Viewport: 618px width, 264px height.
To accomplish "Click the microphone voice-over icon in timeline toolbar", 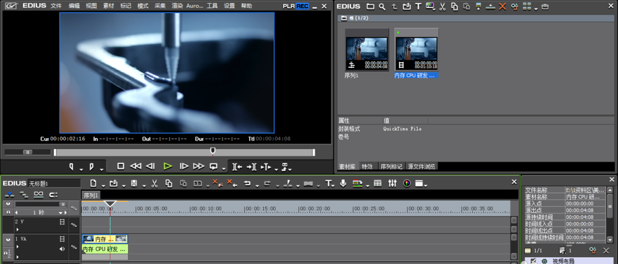I will (343, 183).
